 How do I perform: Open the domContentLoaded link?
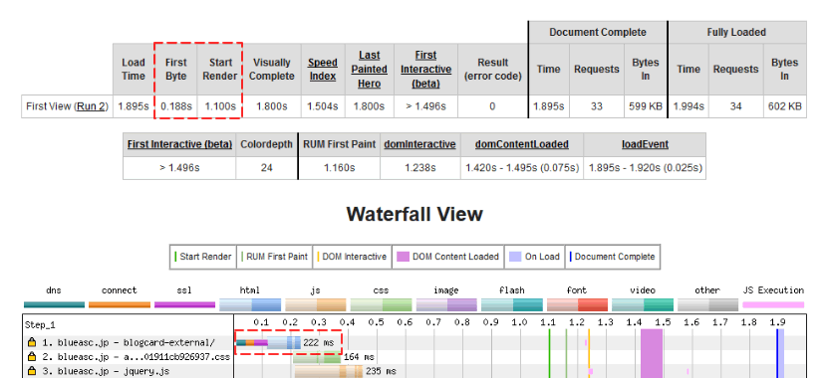[x=522, y=144]
